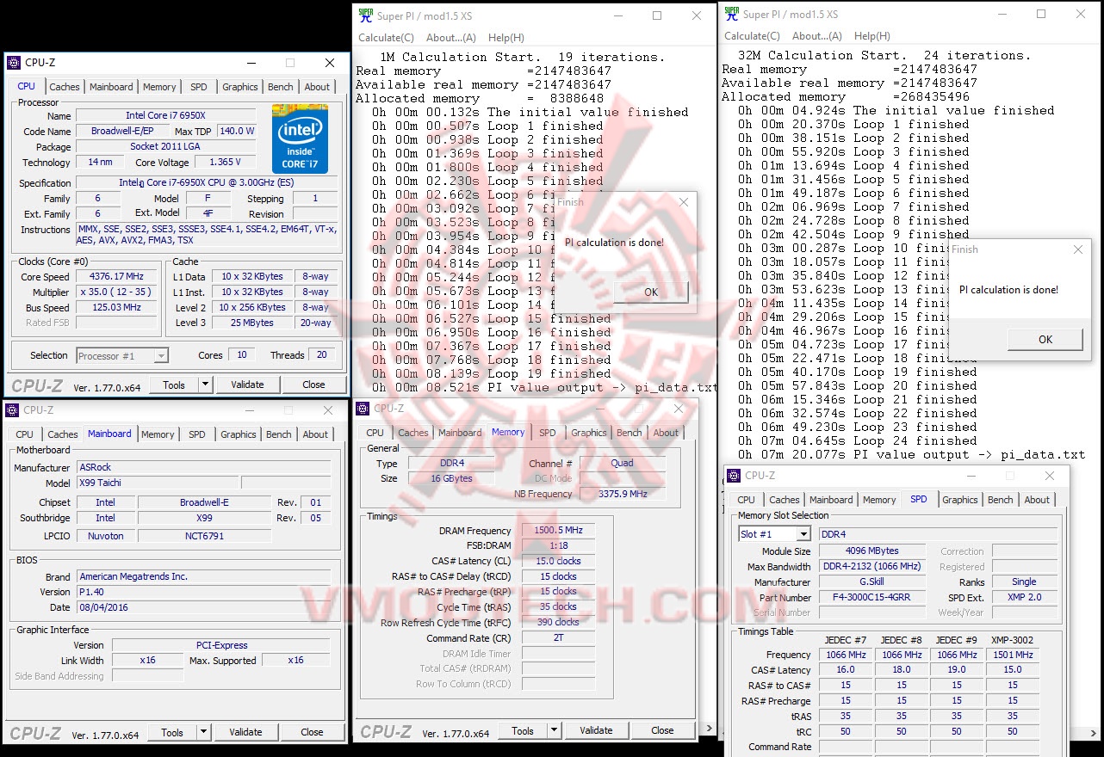Select Memory tab in Mainboard window
1104x757 pixels.
click(158, 434)
